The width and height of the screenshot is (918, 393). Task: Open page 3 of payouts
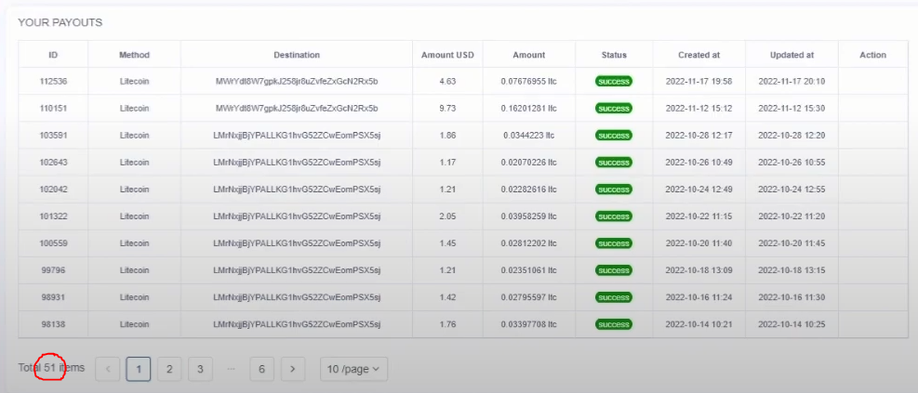[x=200, y=369]
